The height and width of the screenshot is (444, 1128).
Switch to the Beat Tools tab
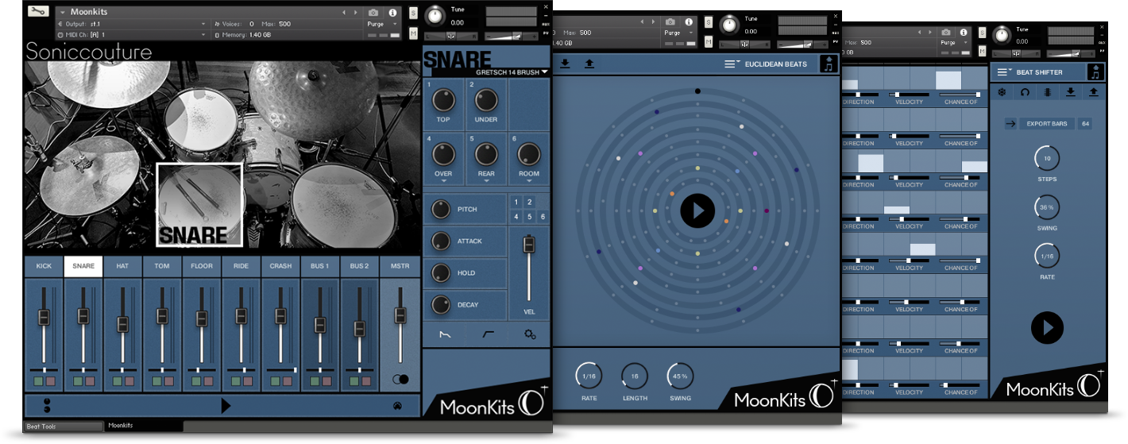(x=64, y=427)
